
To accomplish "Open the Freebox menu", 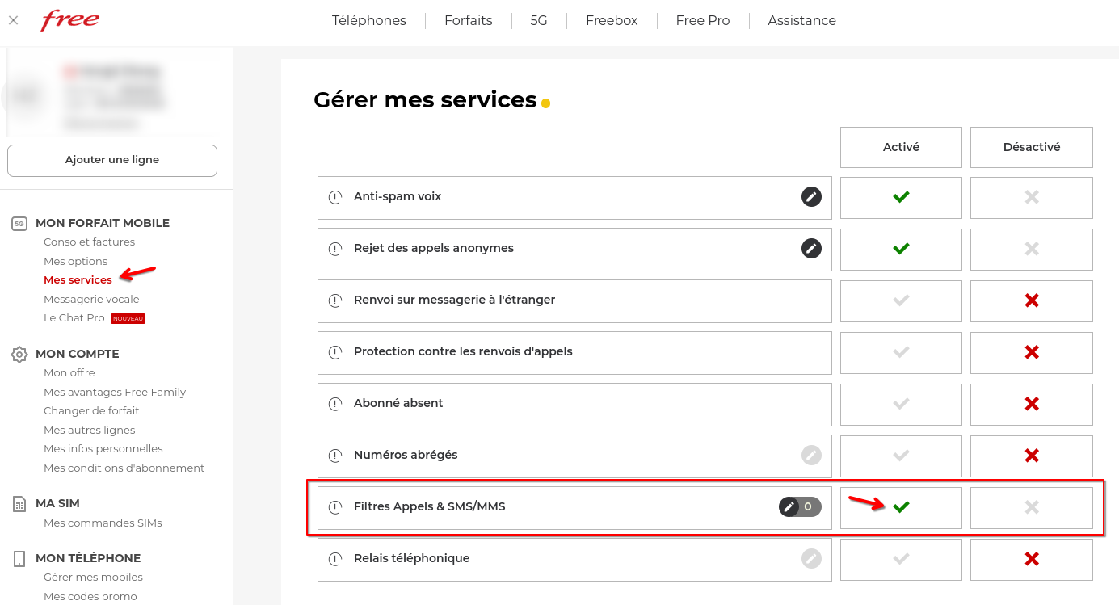I will 612,21.
